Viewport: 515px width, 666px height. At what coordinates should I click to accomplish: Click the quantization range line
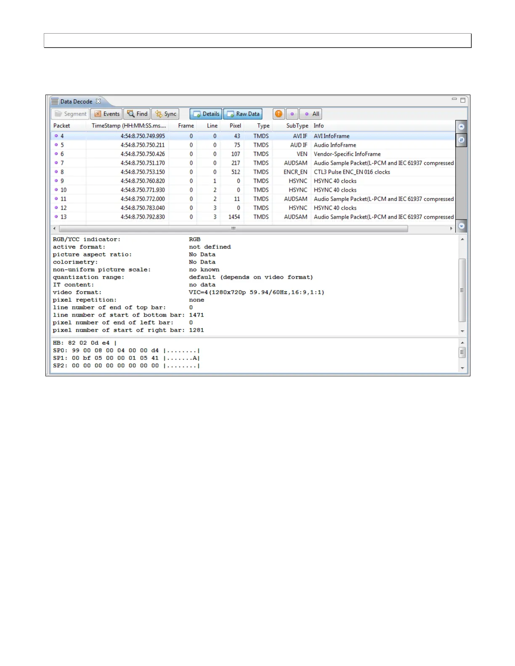(183, 277)
